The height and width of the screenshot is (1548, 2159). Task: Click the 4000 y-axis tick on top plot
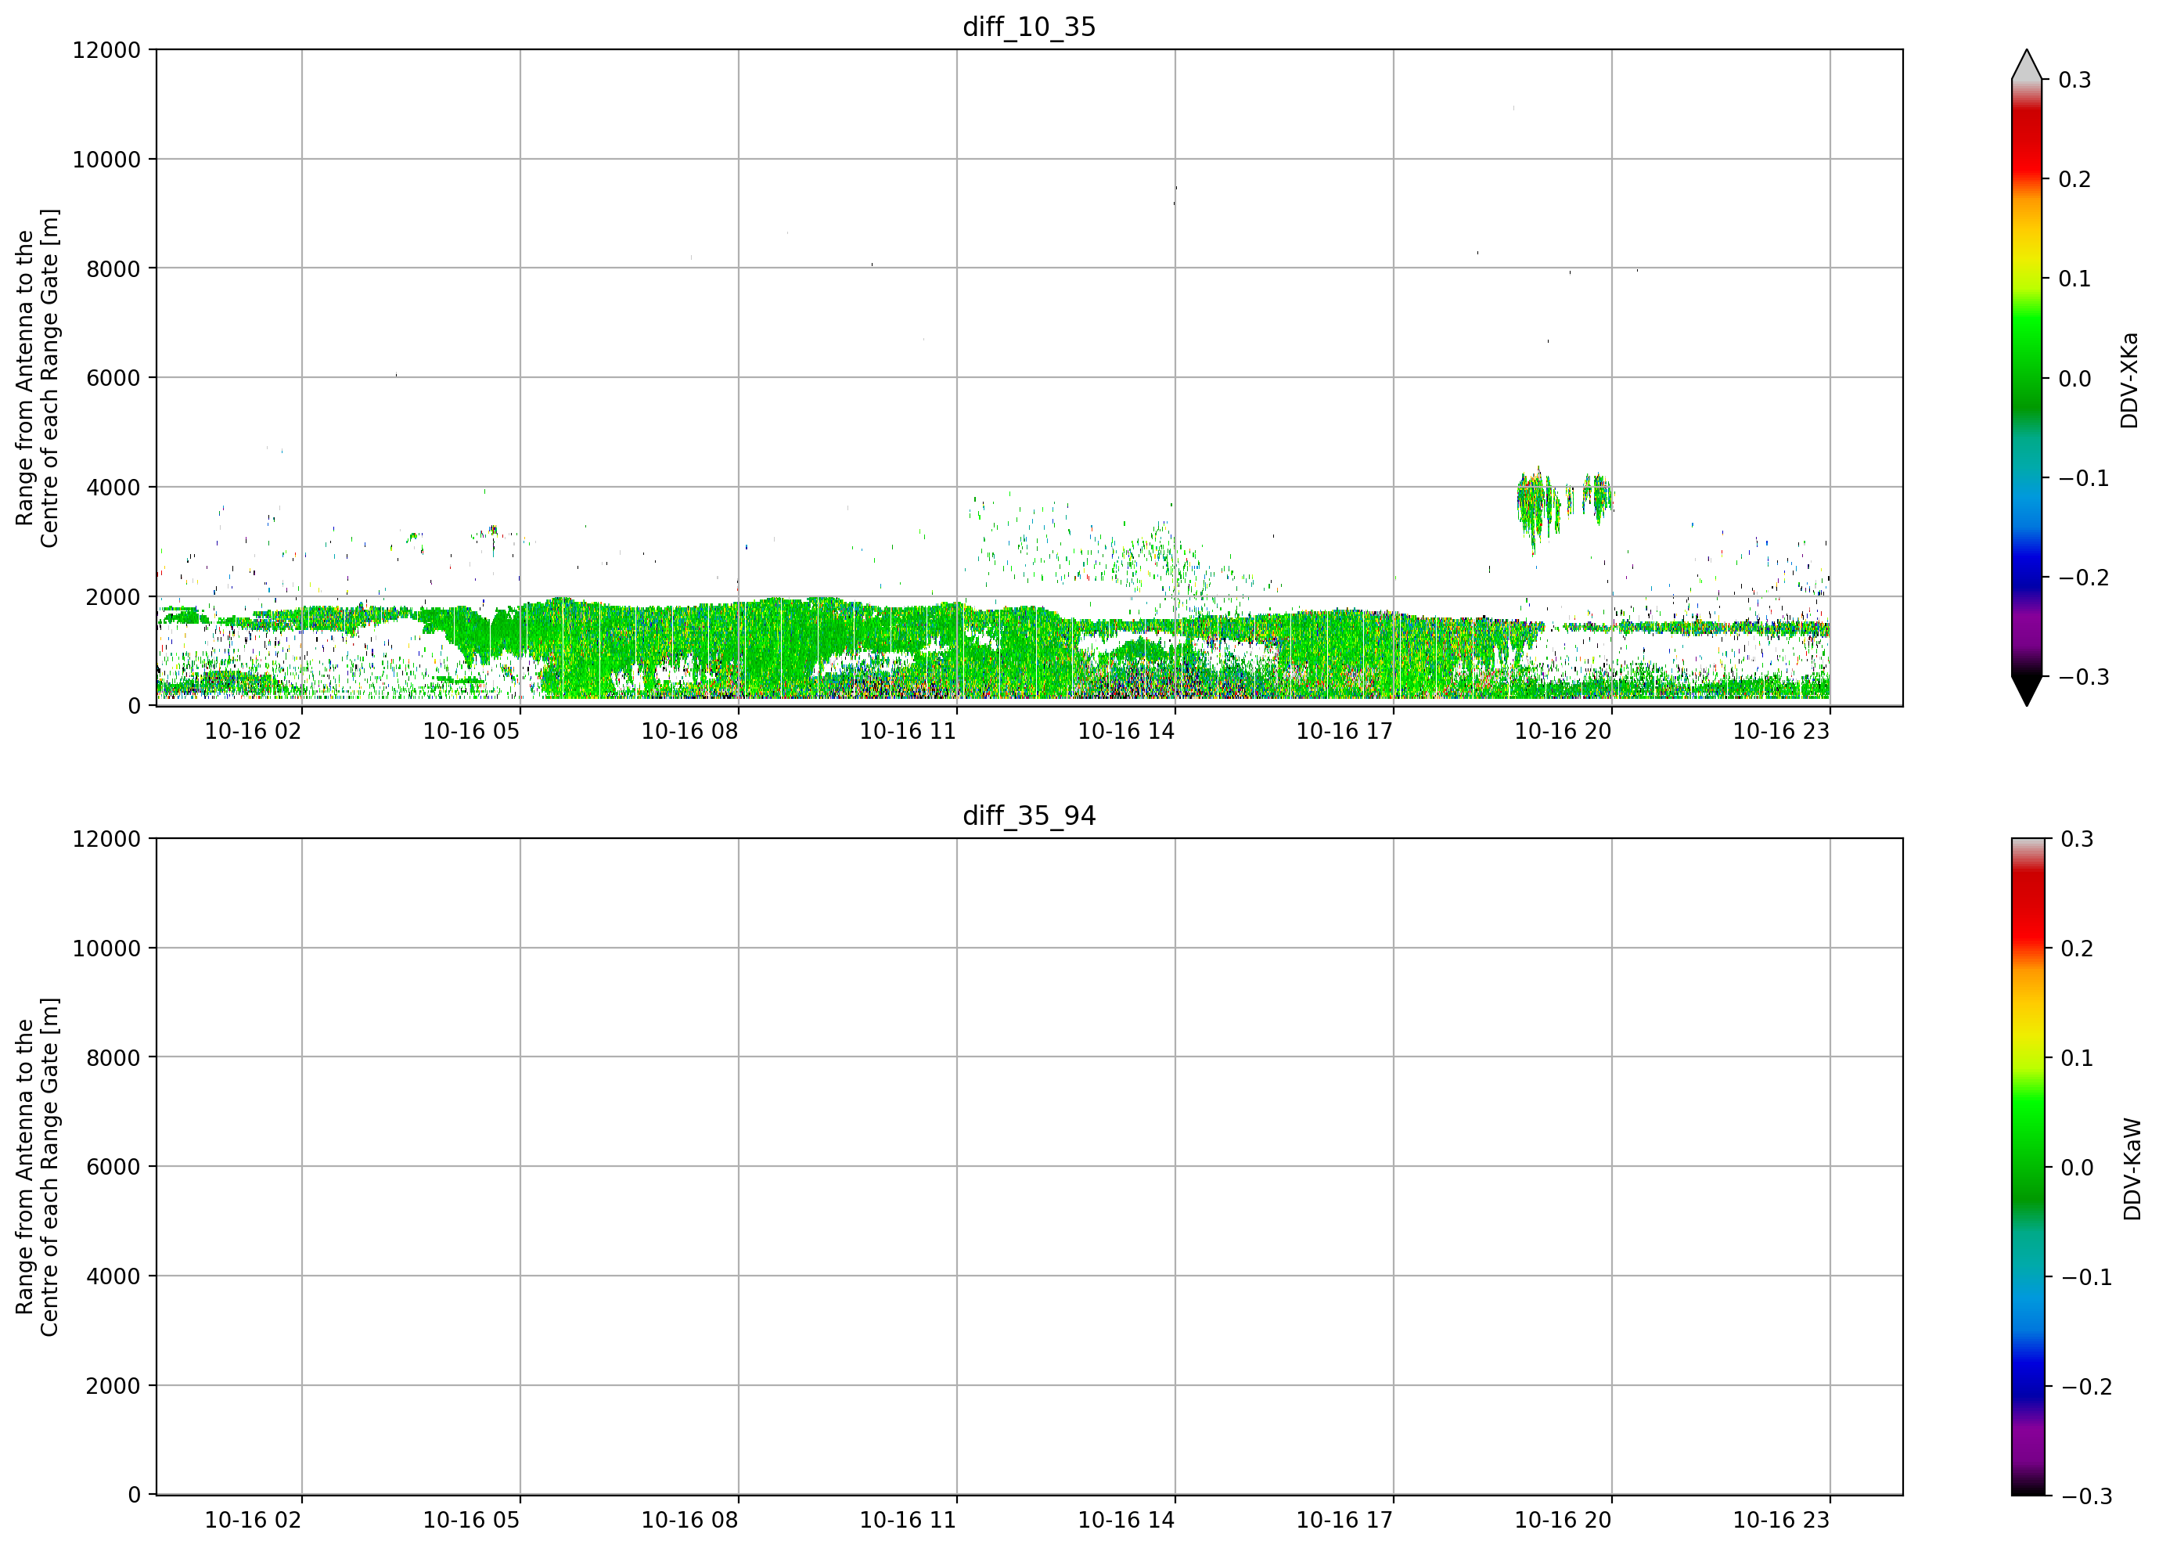[113, 488]
